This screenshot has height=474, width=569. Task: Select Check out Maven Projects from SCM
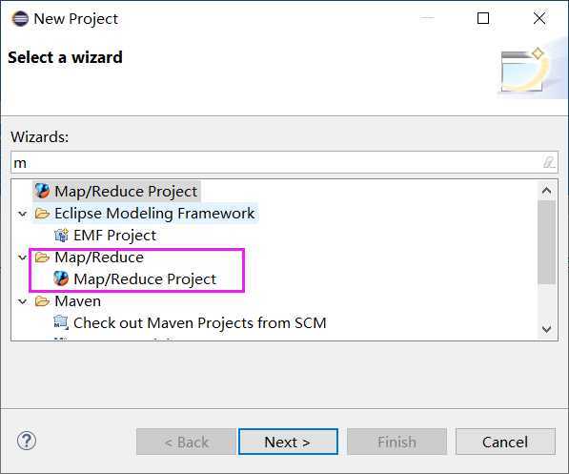tap(199, 322)
